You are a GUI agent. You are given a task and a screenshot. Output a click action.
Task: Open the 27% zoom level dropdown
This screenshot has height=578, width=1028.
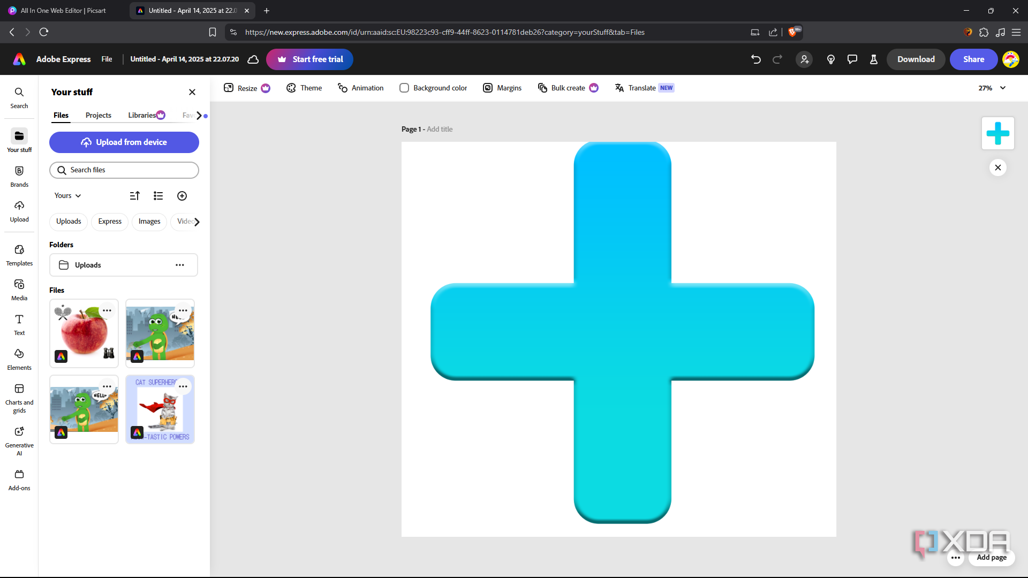(992, 88)
